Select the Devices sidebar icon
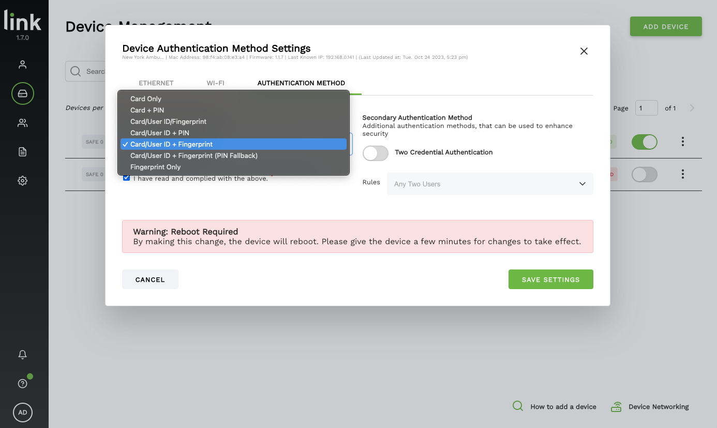 tap(22, 93)
